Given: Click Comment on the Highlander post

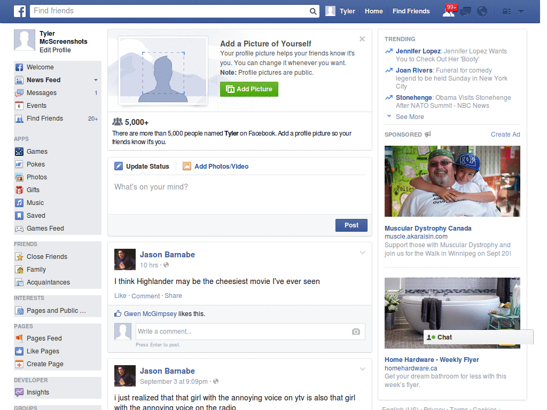Looking at the screenshot, I should tap(145, 296).
